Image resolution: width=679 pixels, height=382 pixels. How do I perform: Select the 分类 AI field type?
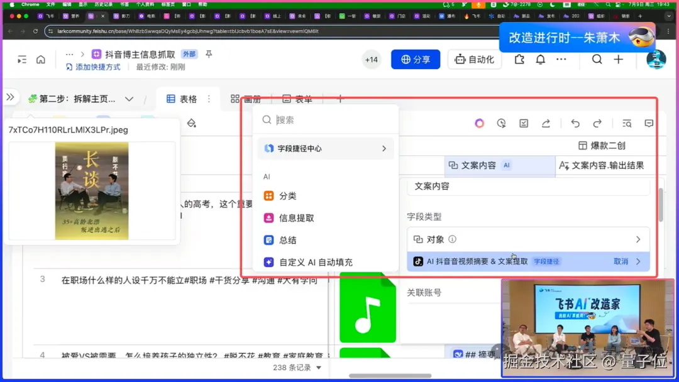point(326,195)
